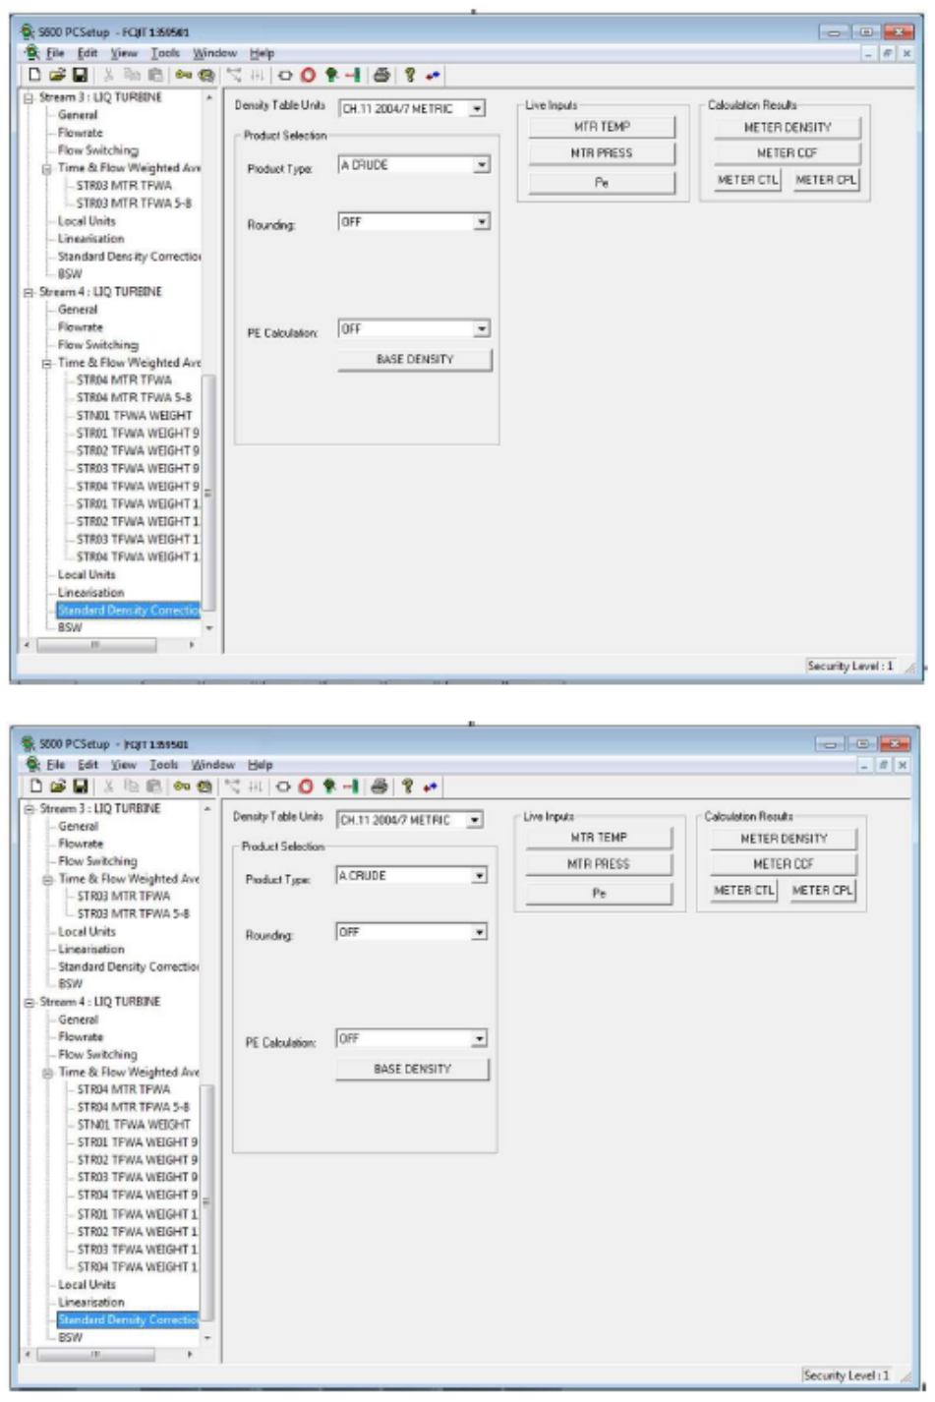Open Rounding dropdown in top window
Image resolution: width=935 pixels, height=1402 pixels.
482,222
